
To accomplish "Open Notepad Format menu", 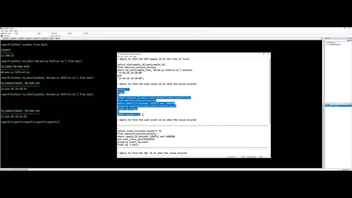I will (126, 57).
